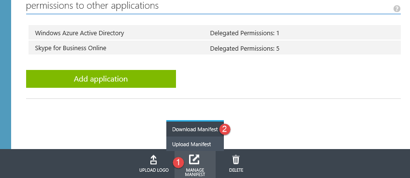410x178 pixels.
Task: Open the Manage Manifest command icon
Action: click(194, 159)
